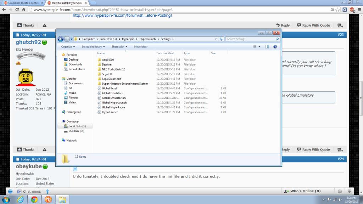363x204 pixels.
Task: Click HyperLaunch breadcrumb in address bar
Action: tap(147, 39)
